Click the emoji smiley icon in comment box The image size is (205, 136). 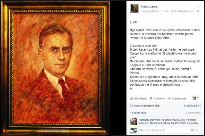197,130
